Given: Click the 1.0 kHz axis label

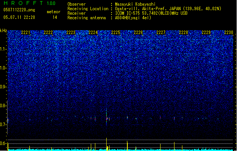Looking at the screenshot, I should click(x=3, y=68).
